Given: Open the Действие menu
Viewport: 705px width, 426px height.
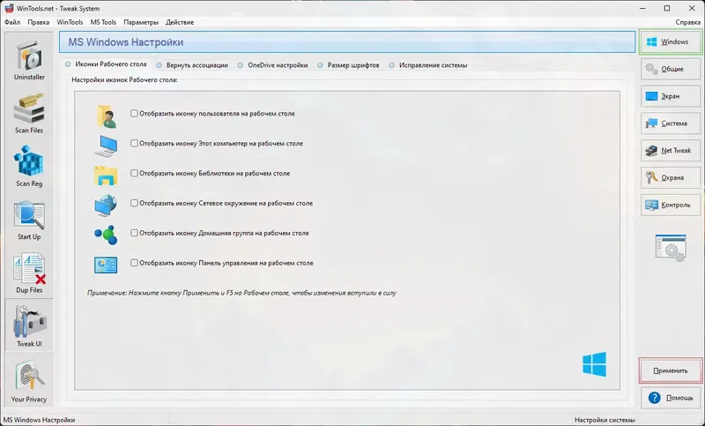Looking at the screenshot, I should point(180,22).
